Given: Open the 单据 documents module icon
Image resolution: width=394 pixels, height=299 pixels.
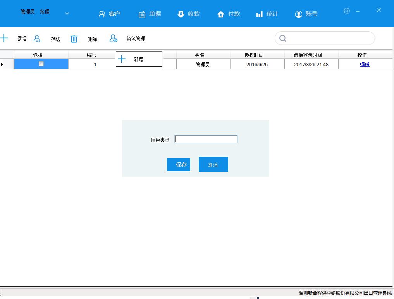Looking at the screenshot, I should click(142, 14).
